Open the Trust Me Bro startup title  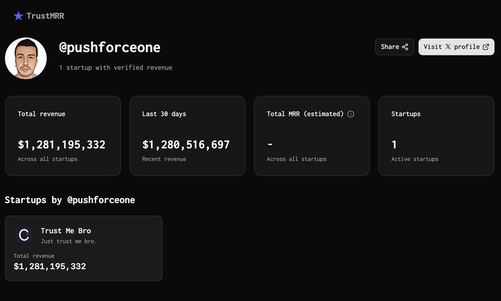coord(66,231)
